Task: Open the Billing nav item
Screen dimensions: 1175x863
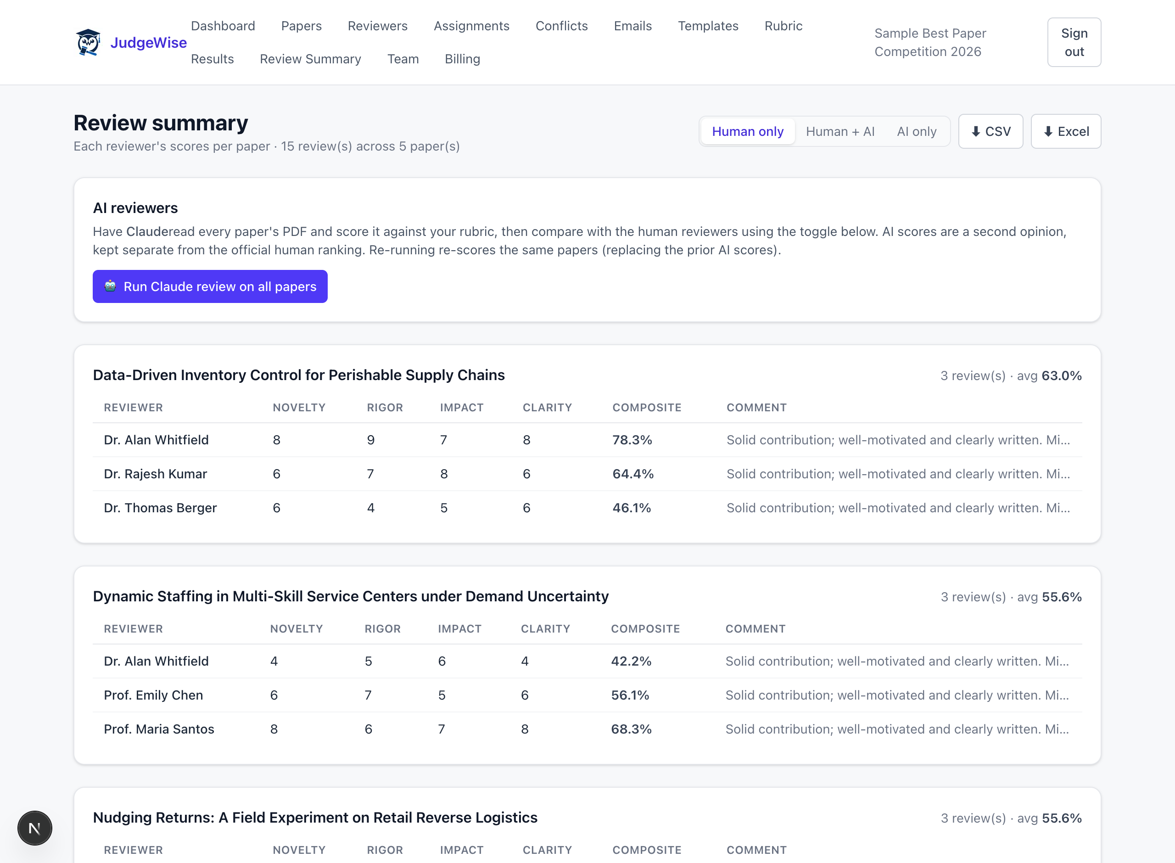Action: pos(462,58)
